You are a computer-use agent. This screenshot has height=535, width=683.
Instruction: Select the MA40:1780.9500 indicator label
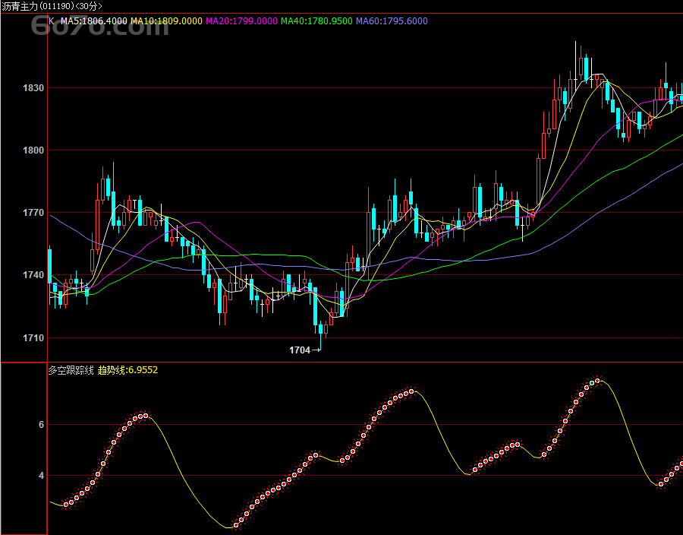316,21
